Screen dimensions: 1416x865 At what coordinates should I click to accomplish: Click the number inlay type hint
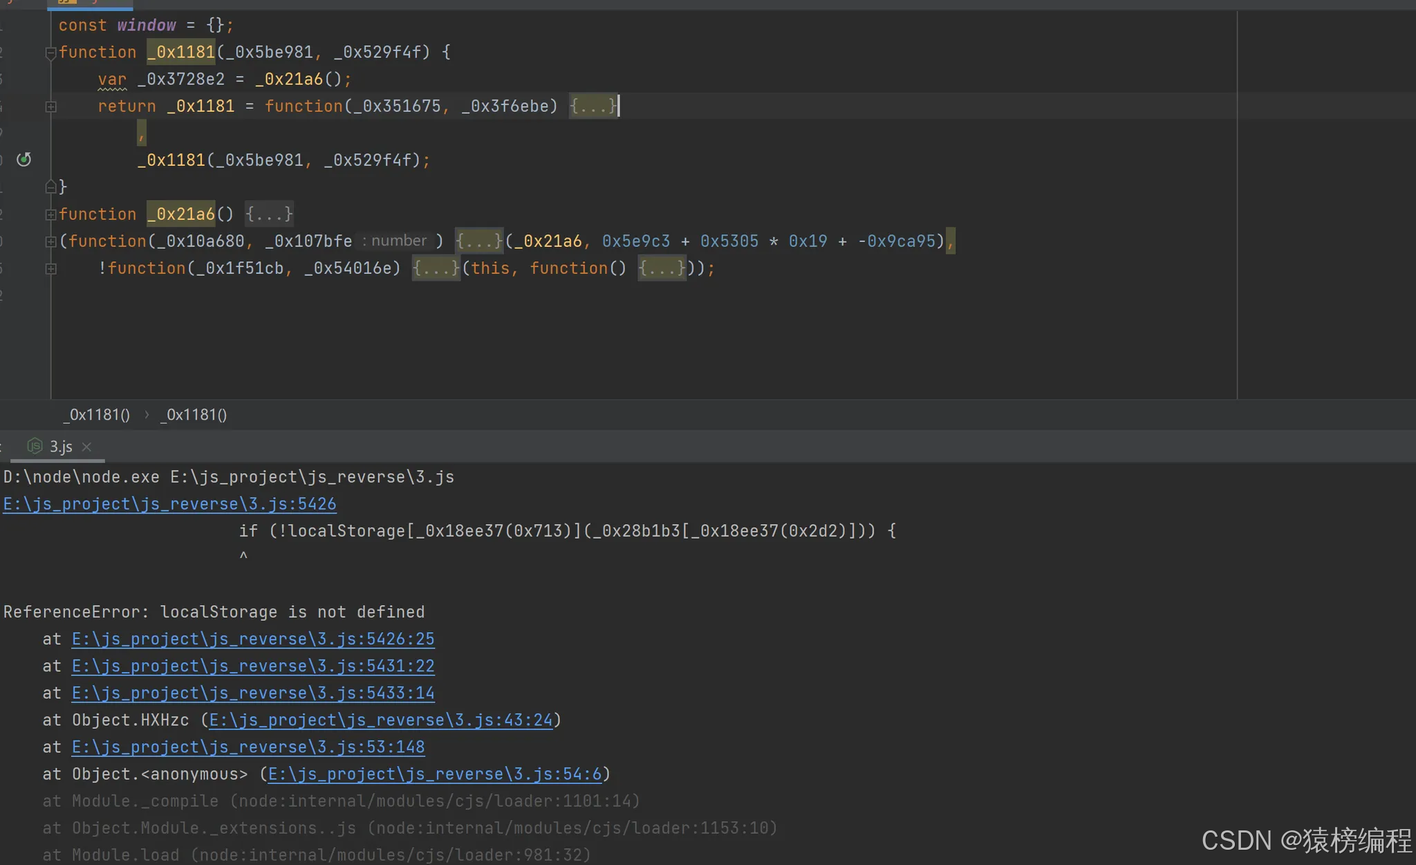(398, 241)
